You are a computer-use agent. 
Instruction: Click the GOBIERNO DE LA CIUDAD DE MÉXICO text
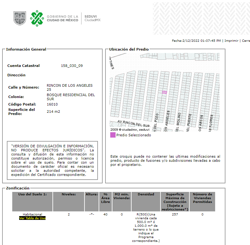(63, 18)
